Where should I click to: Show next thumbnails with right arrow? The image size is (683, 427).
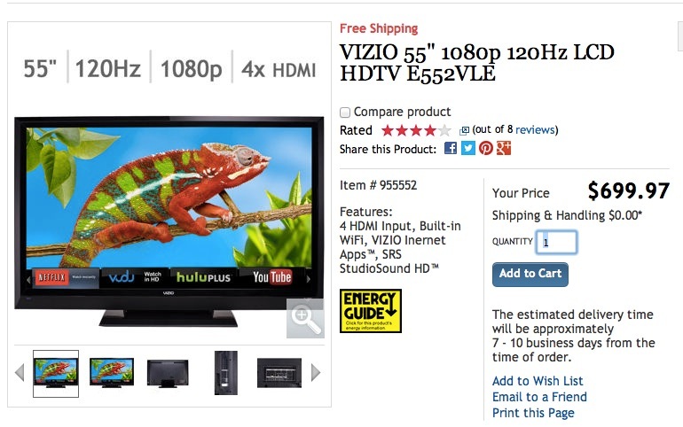(316, 373)
